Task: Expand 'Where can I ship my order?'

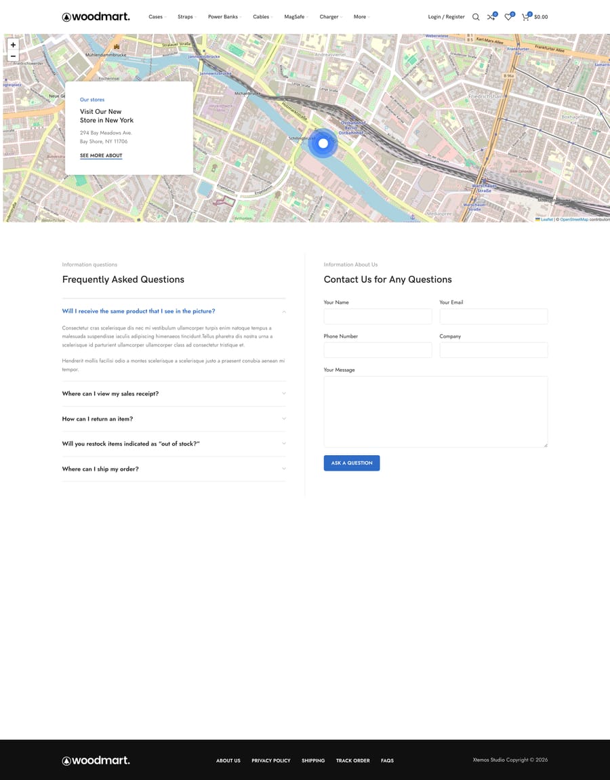Action: pyautogui.click(x=174, y=469)
